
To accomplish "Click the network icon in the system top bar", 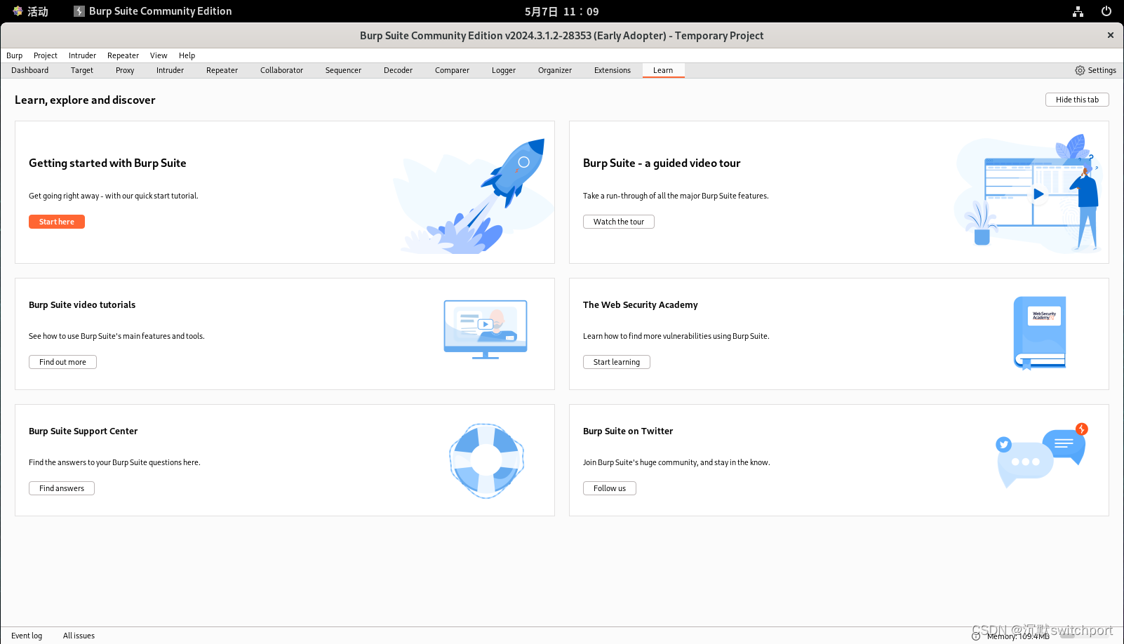I will (1078, 11).
